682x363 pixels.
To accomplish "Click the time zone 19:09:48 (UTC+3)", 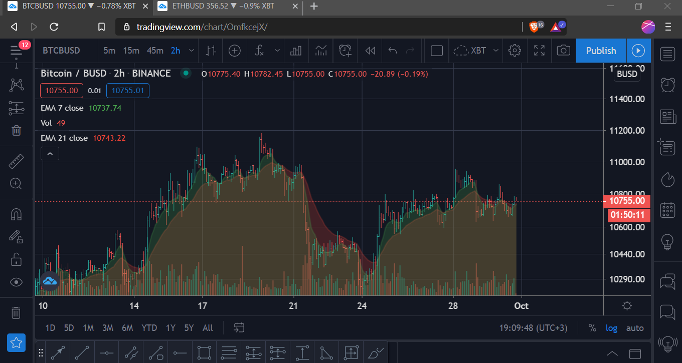I will [x=533, y=328].
